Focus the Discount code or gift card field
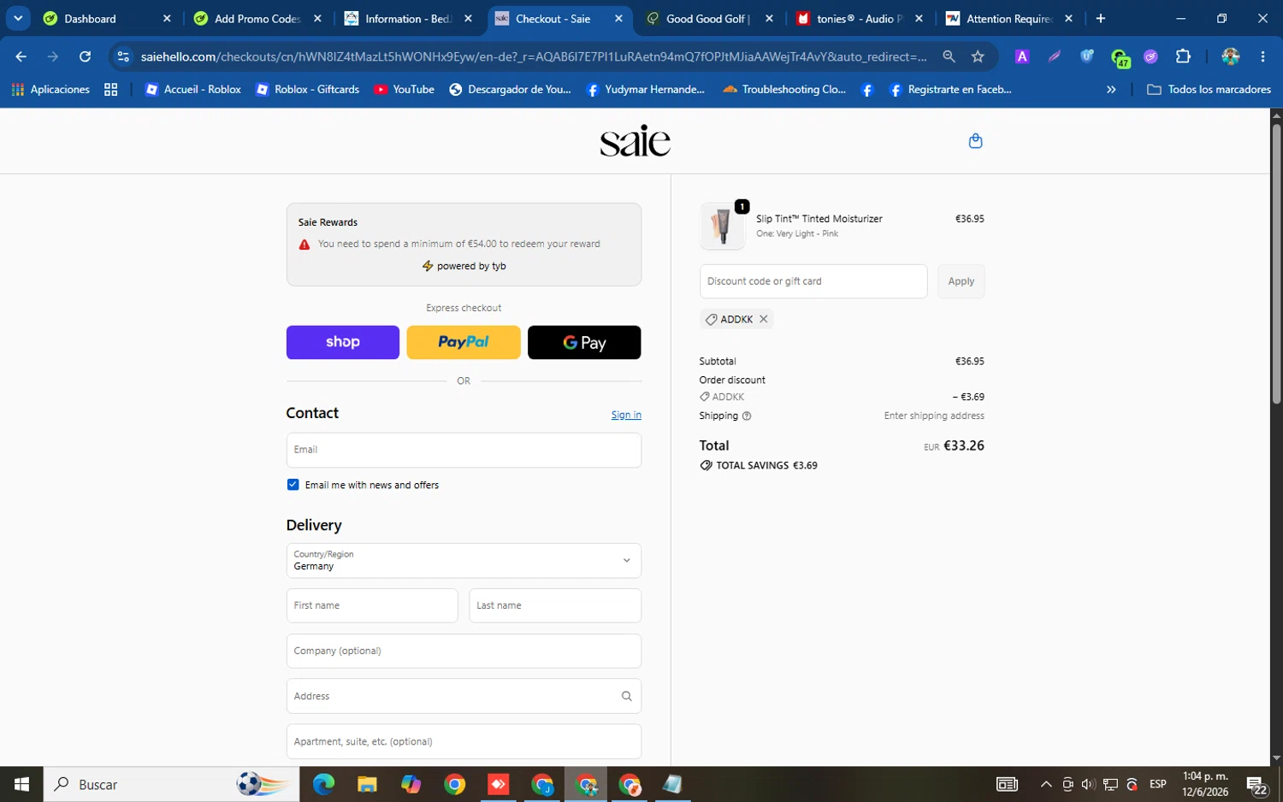 (813, 281)
